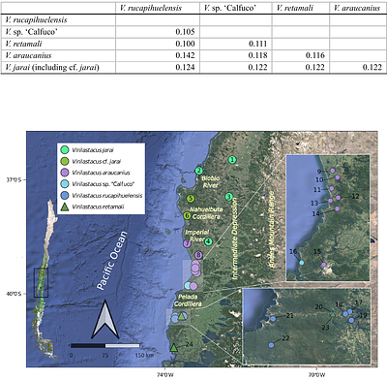Click the table cell with value 0.118
This screenshot has width=387, height=381.
coord(257,55)
